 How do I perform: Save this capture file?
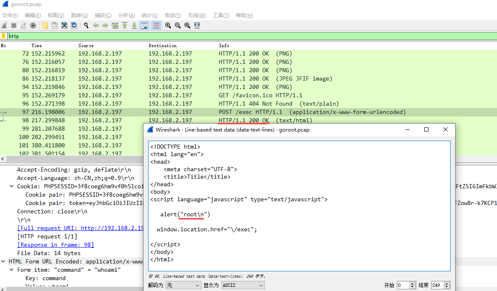click(55, 25)
